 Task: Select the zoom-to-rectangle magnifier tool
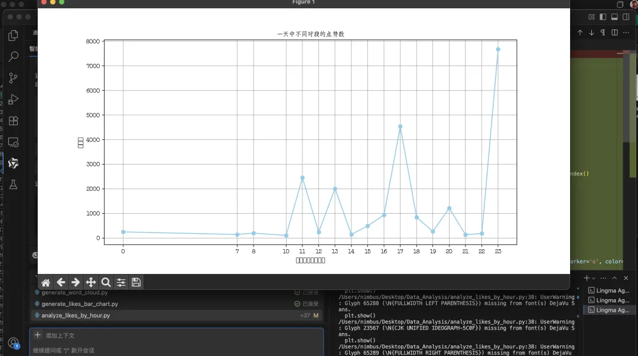[106, 282]
